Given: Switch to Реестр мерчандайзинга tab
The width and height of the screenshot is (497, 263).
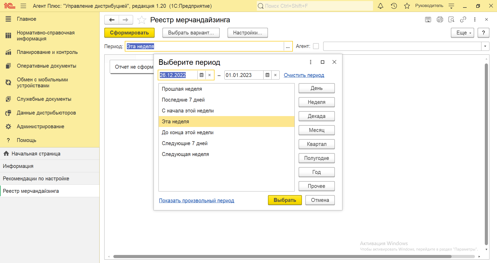Looking at the screenshot, I should coord(50,191).
